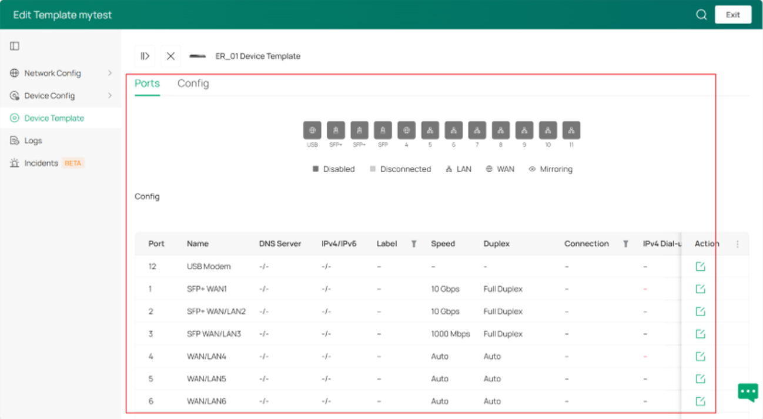Viewport: 763px width, 419px height.
Task: Select port 7 LAN icon
Action: click(477, 130)
